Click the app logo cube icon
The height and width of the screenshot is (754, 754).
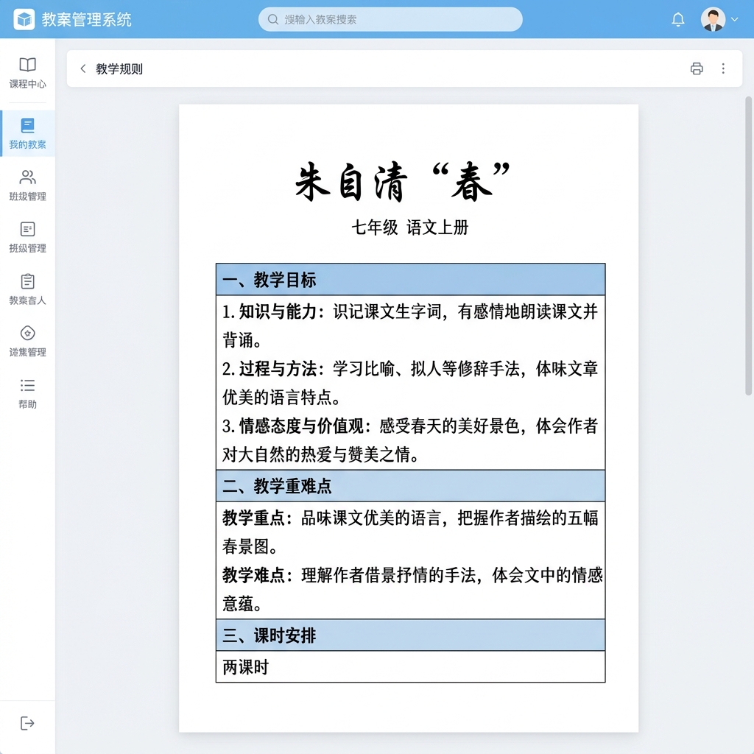(24, 20)
